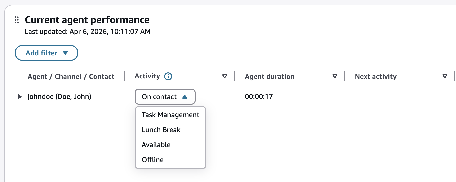The height and width of the screenshot is (182, 456).
Task: Click the column divider after Activity header
Action: (x=234, y=76)
